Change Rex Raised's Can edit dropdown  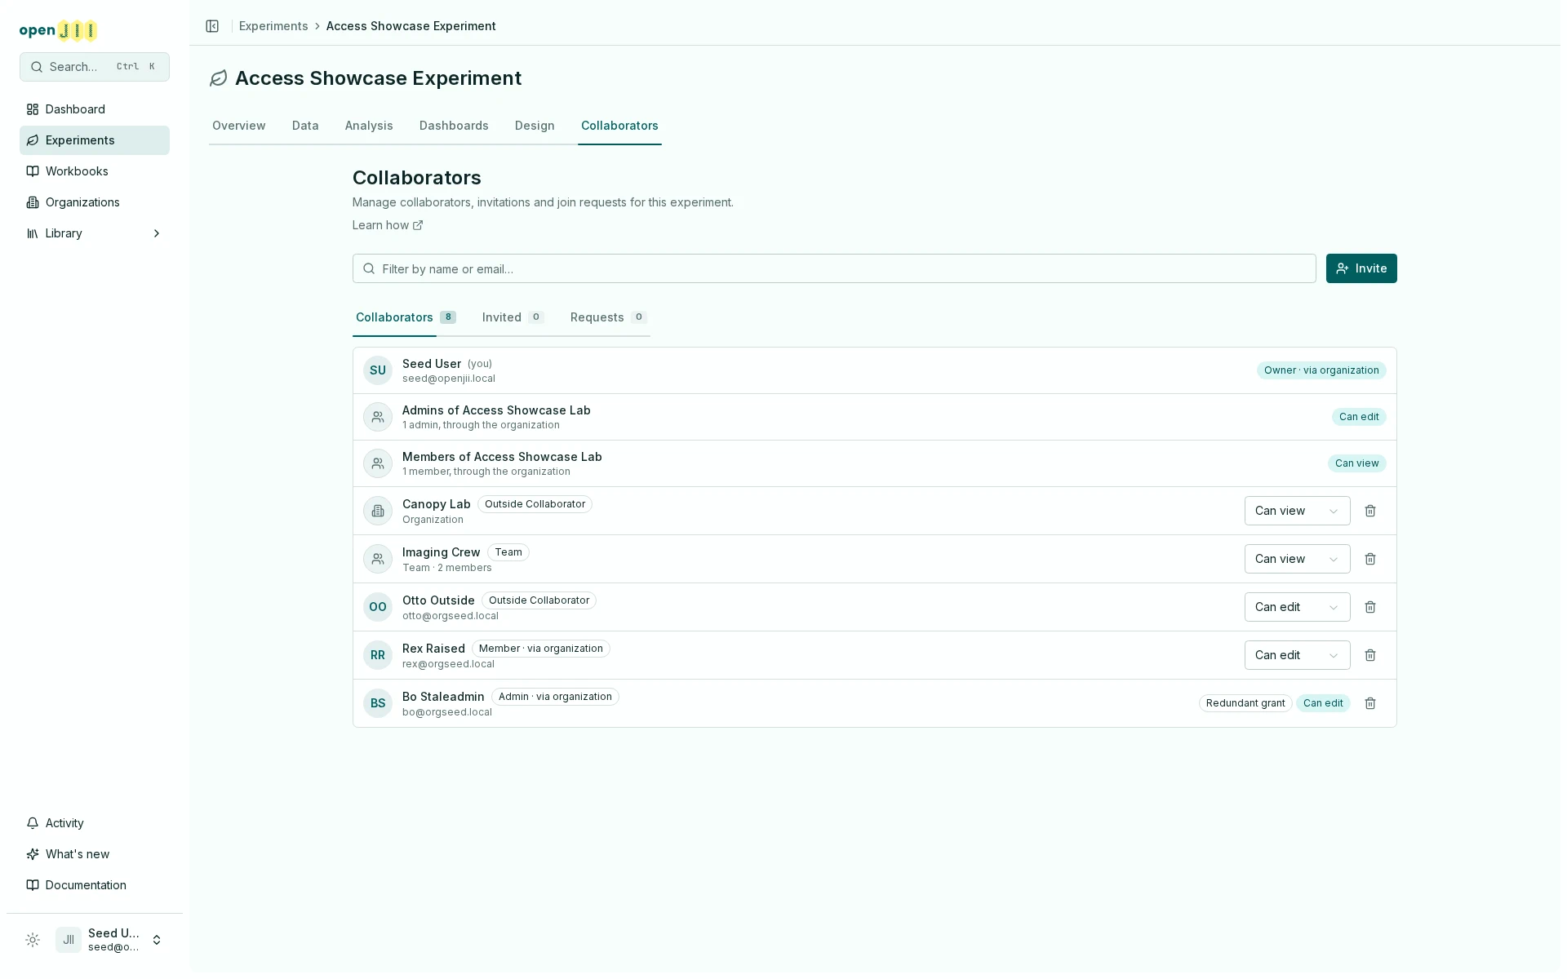click(x=1297, y=655)
